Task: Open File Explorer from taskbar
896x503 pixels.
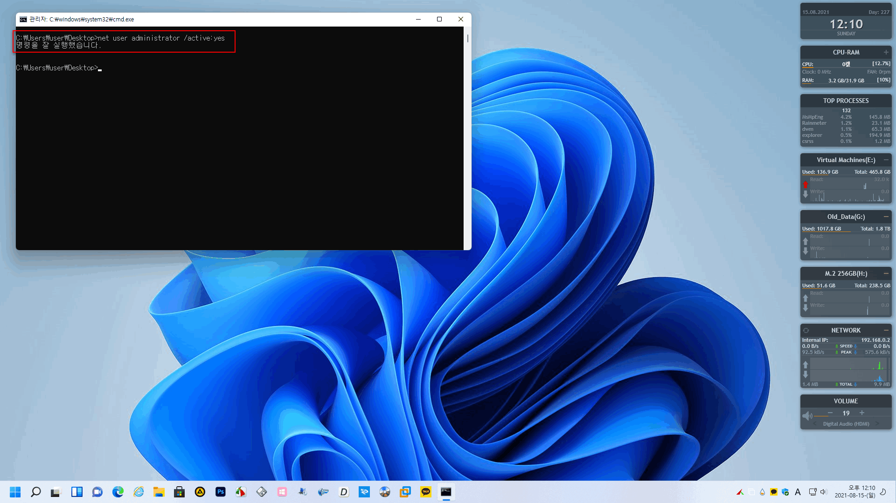Action: click(x=159, y=492)
